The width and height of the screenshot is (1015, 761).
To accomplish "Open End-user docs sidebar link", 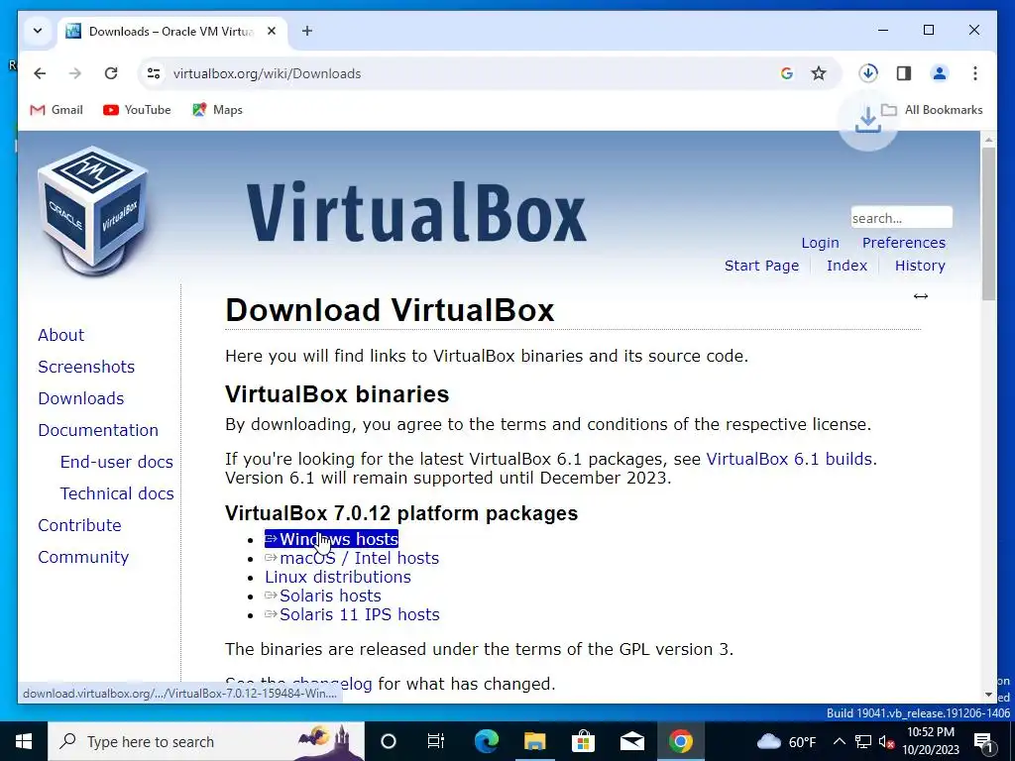I will [117, 462].
